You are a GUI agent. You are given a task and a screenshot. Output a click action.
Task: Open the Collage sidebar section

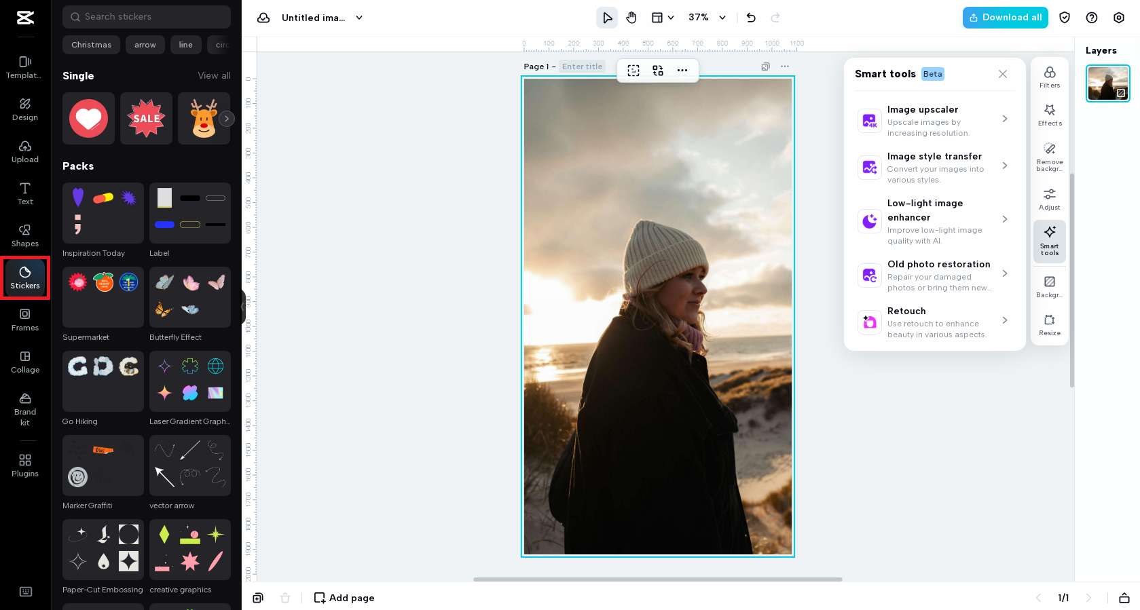click(x=25, y=362)
